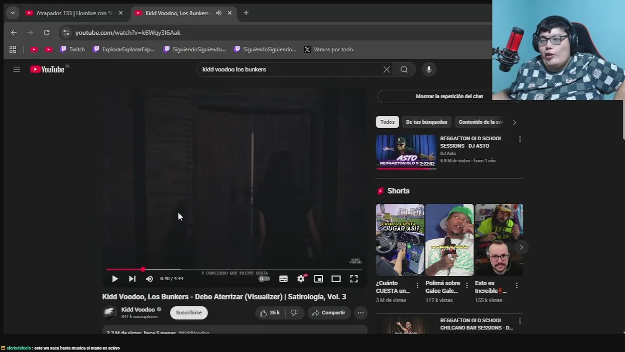
Task: Subscribe with the Suscribirse button
Action: point(189,313)
